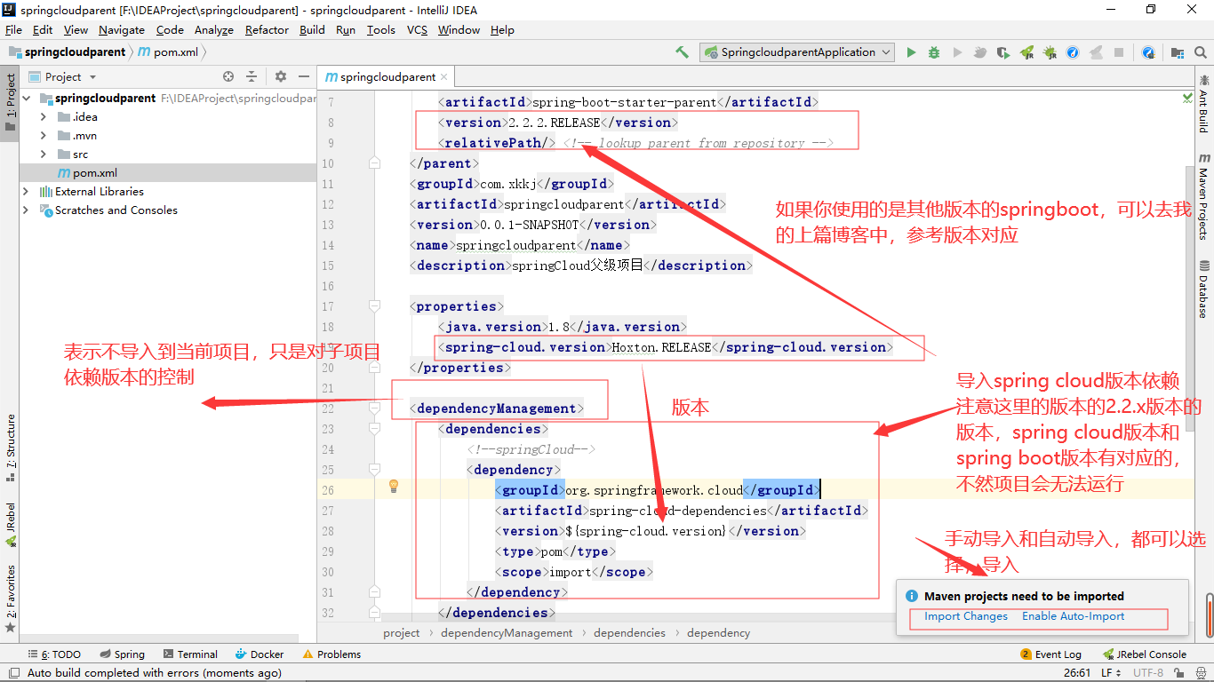The image size is (1214, 682).
Task: Run with coverage using the shield play icon
Action: [x=1003, y=52]
